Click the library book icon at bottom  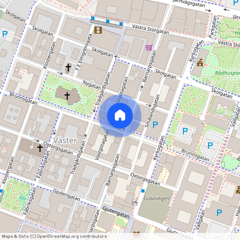[x=137, y=235]
